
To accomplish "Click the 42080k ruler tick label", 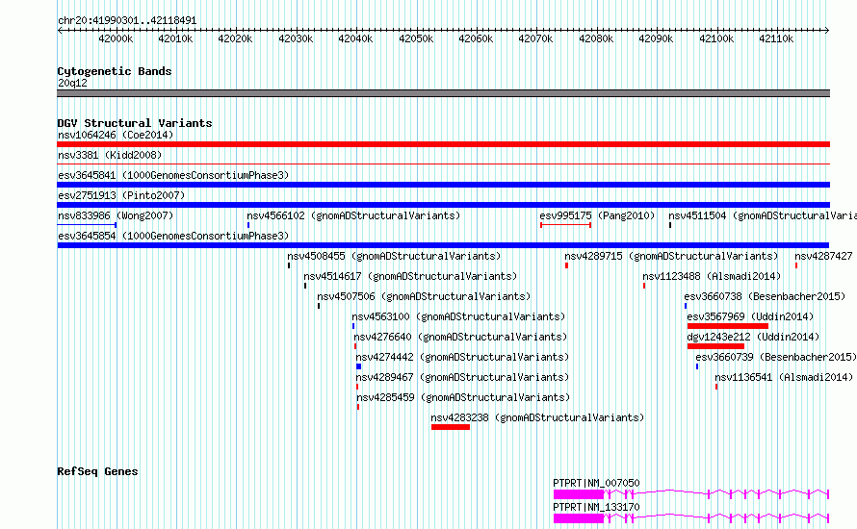I will tap(596, 38).
